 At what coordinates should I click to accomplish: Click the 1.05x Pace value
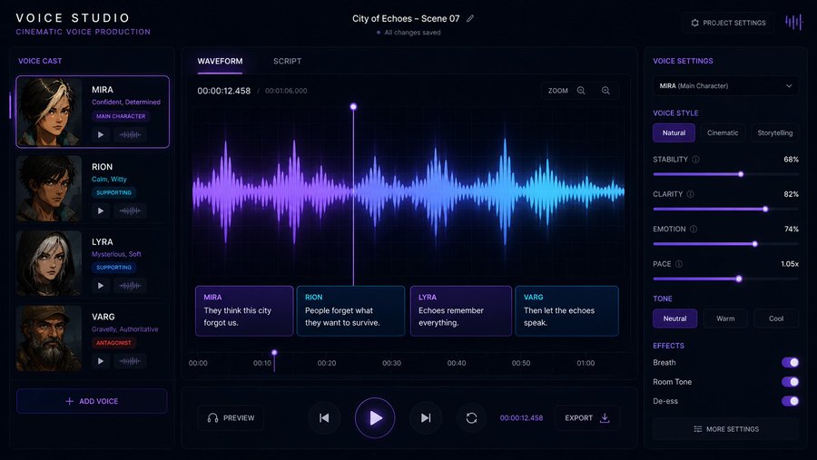(x=790, y=264)
